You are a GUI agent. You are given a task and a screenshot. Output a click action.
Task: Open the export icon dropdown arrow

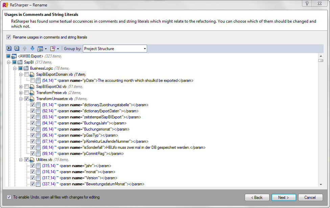(58, 49)
